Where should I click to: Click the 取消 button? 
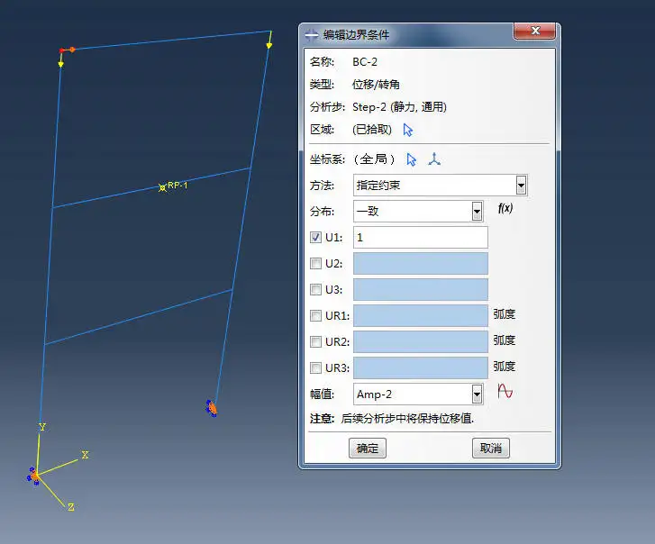click(x=491, y=448)
